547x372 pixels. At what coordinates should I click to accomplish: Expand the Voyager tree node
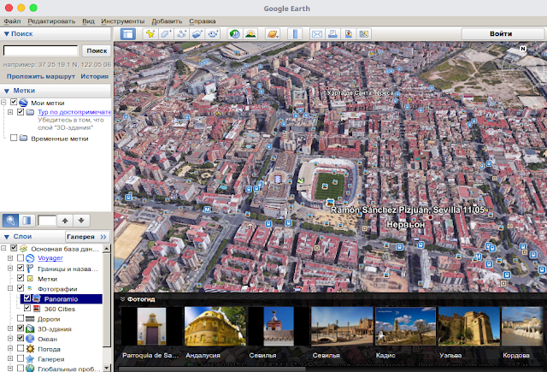(10, 258)
